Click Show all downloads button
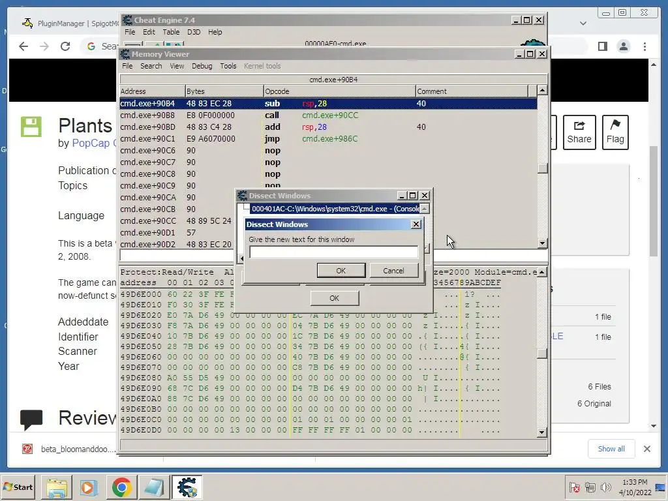 coord(611,449)
